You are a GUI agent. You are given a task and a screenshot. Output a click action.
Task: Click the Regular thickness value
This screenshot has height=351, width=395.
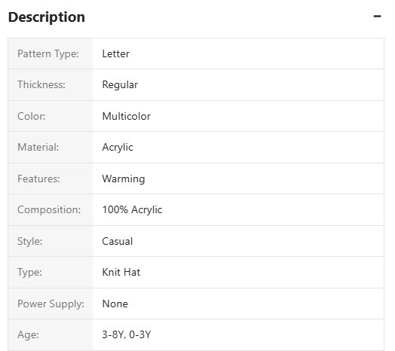[120, 85]
